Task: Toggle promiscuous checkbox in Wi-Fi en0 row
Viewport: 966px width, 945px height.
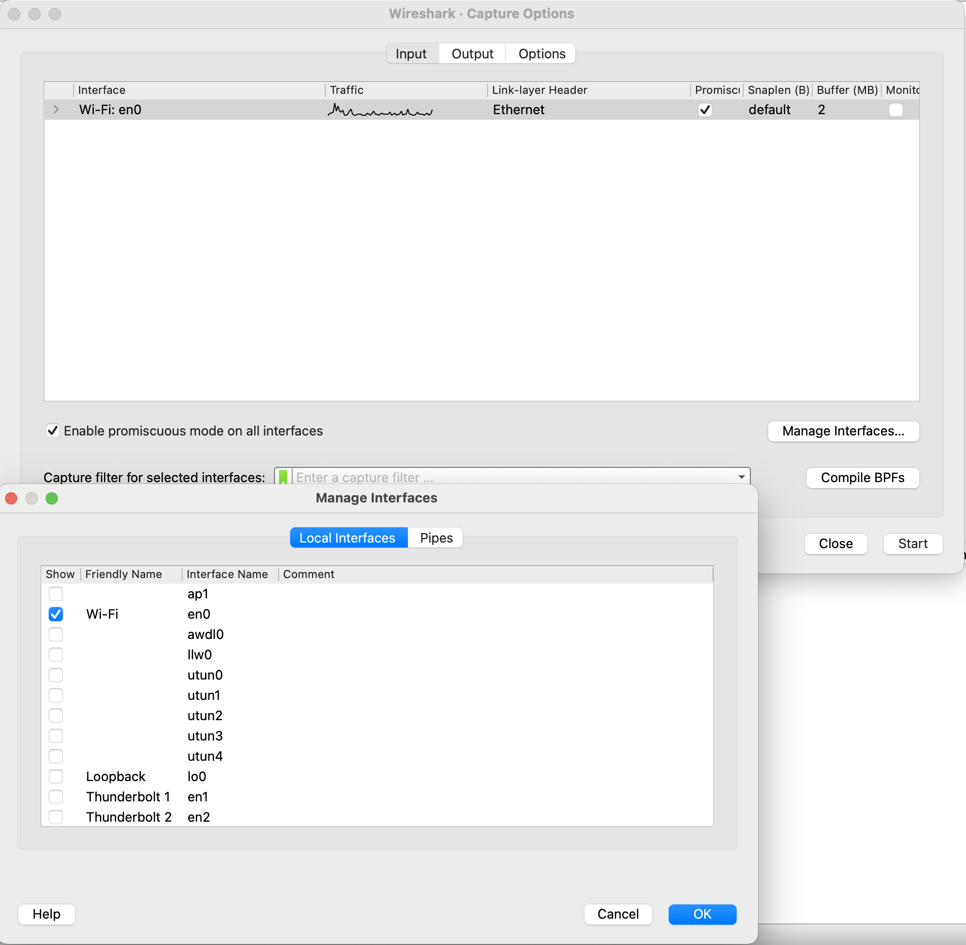Action: pyautogui.click(x=705, y=110)
